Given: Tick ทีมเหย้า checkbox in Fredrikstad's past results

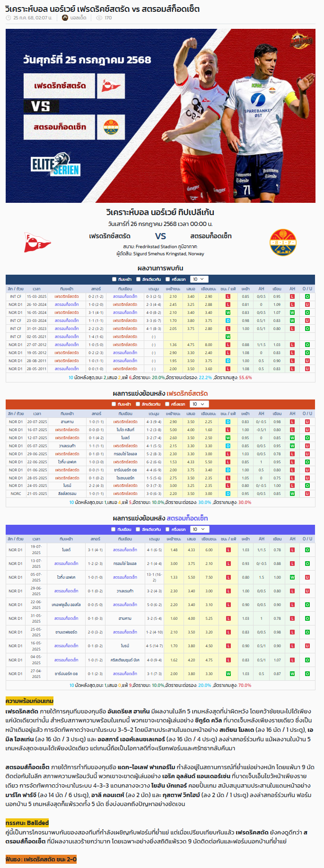Looking at the screenshot, I should (114, 404).
